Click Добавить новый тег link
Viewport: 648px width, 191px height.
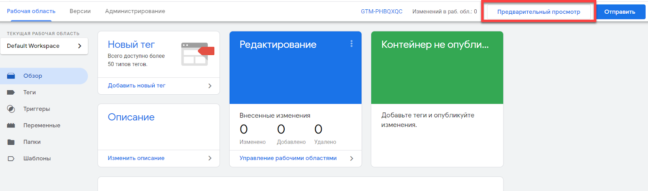click(136, 85)
